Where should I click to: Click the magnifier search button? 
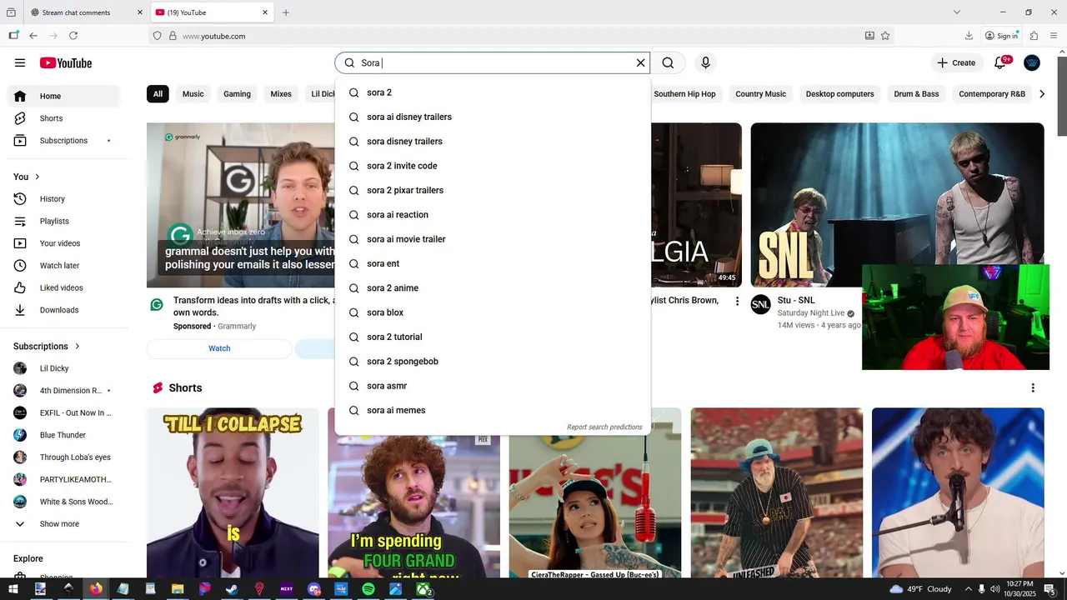click(x=668, y=62)
